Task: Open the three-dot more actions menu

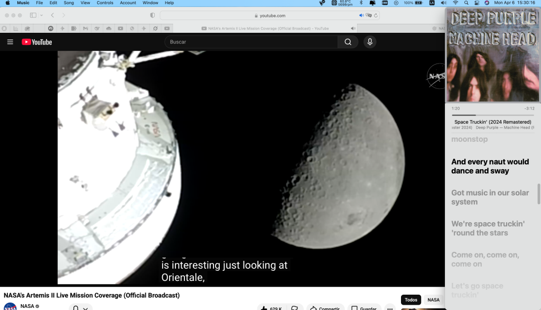Action: point(390,308)
